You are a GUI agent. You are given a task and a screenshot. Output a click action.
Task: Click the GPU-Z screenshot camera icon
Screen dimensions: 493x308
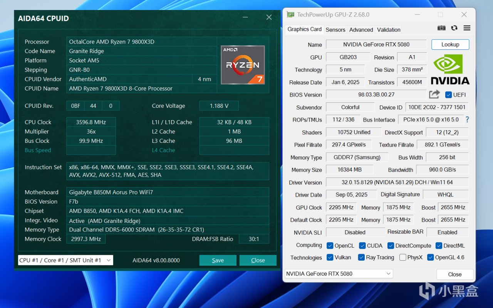[441, 28]
